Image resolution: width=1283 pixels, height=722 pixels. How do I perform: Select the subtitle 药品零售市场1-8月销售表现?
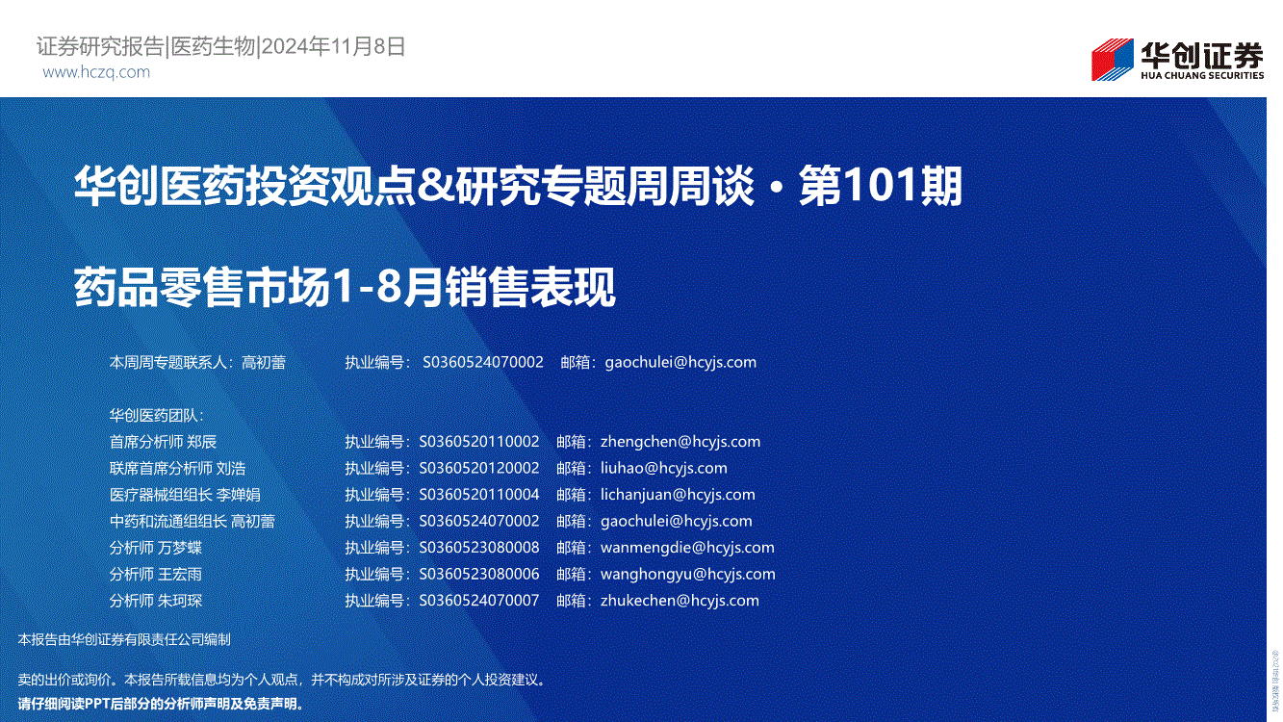(345, 287)
